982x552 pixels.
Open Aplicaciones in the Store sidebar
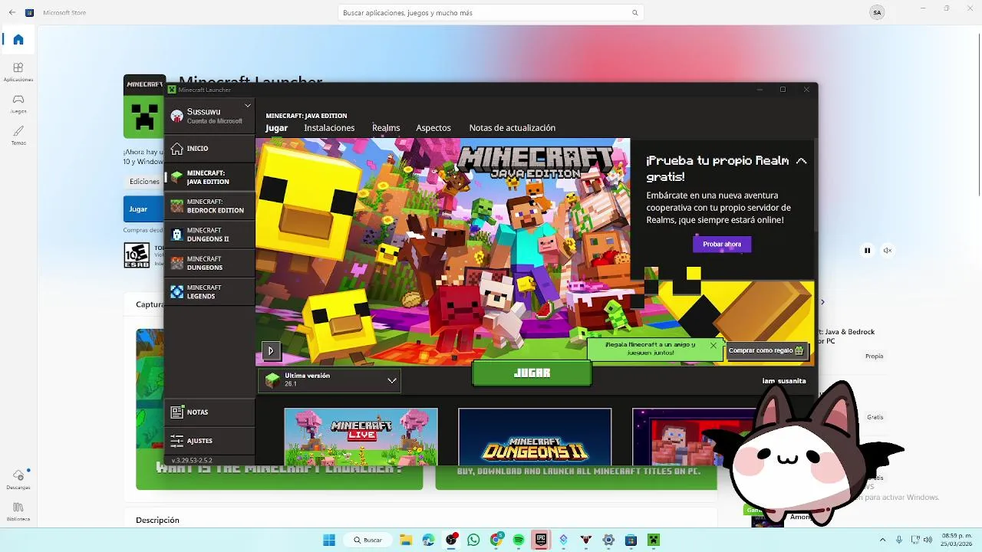[18, 72]
